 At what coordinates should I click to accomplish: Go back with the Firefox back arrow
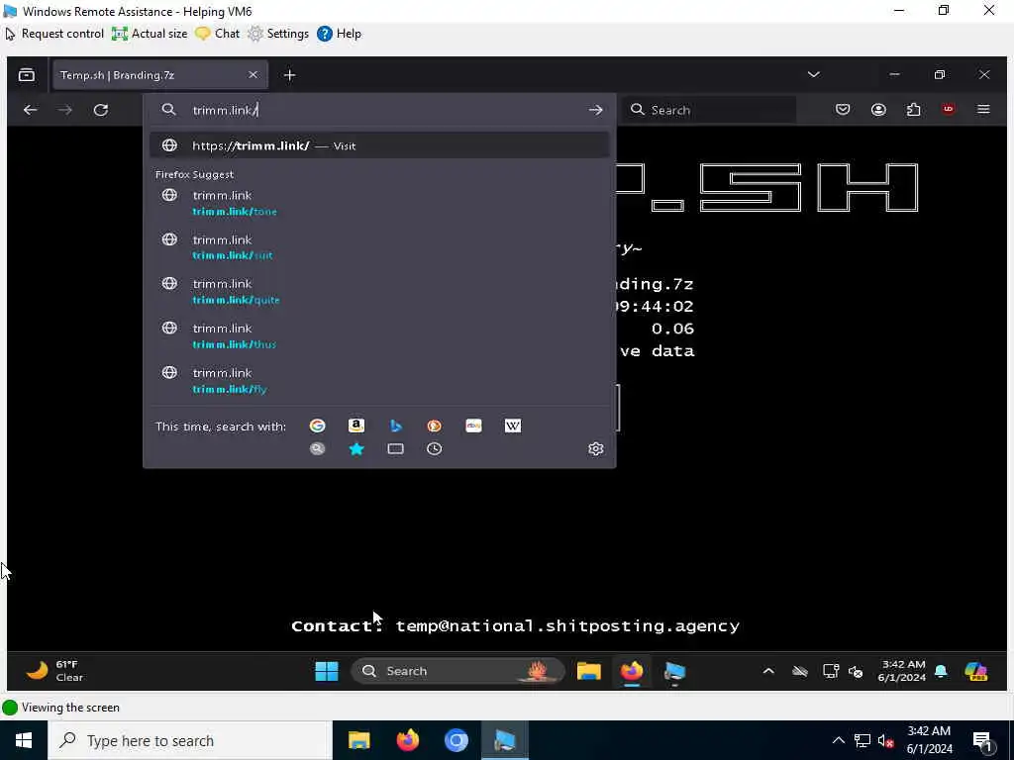[31, 110]
